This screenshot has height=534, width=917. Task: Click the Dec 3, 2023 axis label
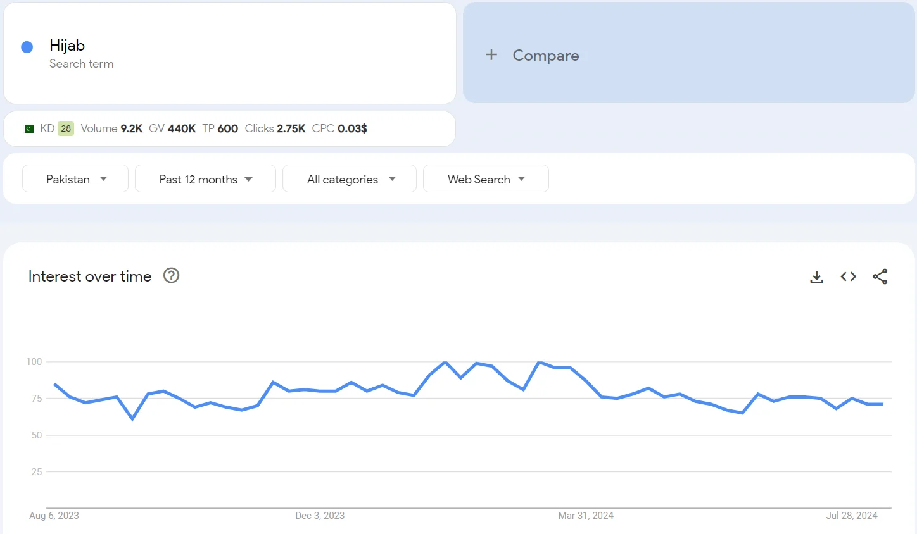tap(320, 516)
